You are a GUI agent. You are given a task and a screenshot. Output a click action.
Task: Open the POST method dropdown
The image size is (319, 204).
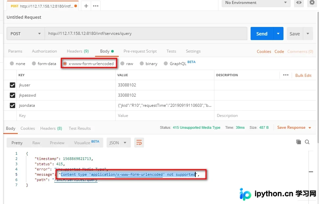26,34
